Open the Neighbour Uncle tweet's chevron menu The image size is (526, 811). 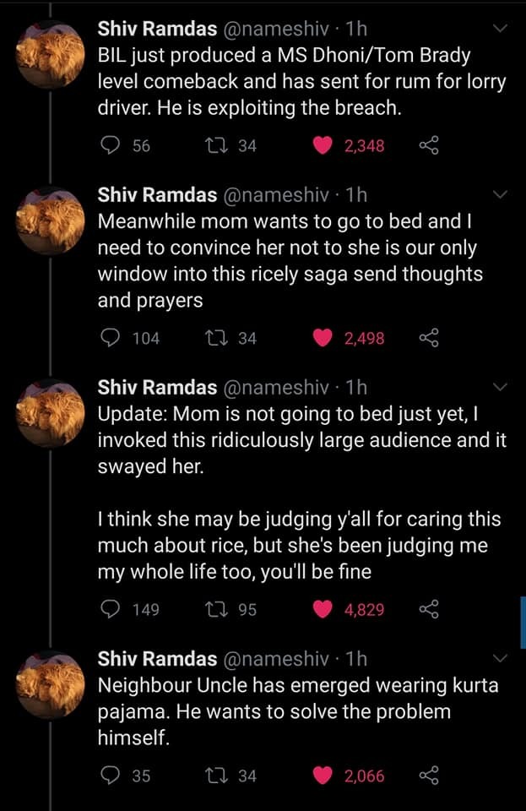[x=501, y=658]
